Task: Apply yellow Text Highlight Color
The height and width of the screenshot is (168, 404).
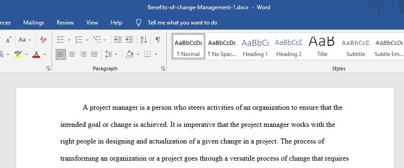Action: pyautogui.click(x=18, y=54)
